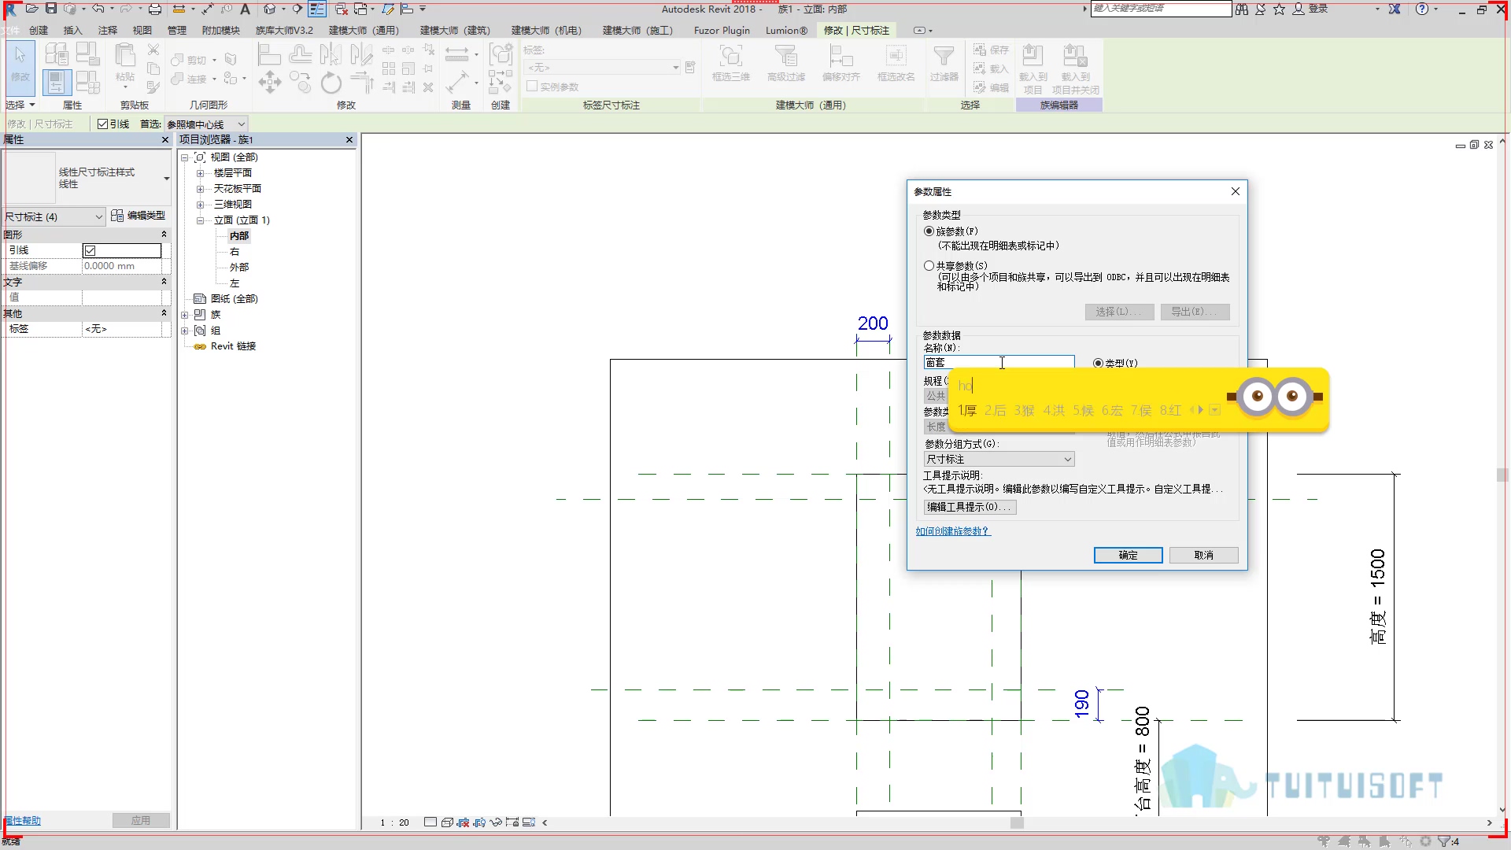Select the Rotate tool icon in Modify panel
The image size is (1511, 850).
tap(331, 82)
